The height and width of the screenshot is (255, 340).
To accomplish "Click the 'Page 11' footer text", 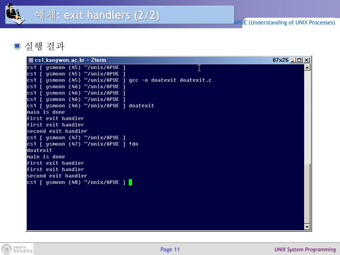I will pos(170,250).
